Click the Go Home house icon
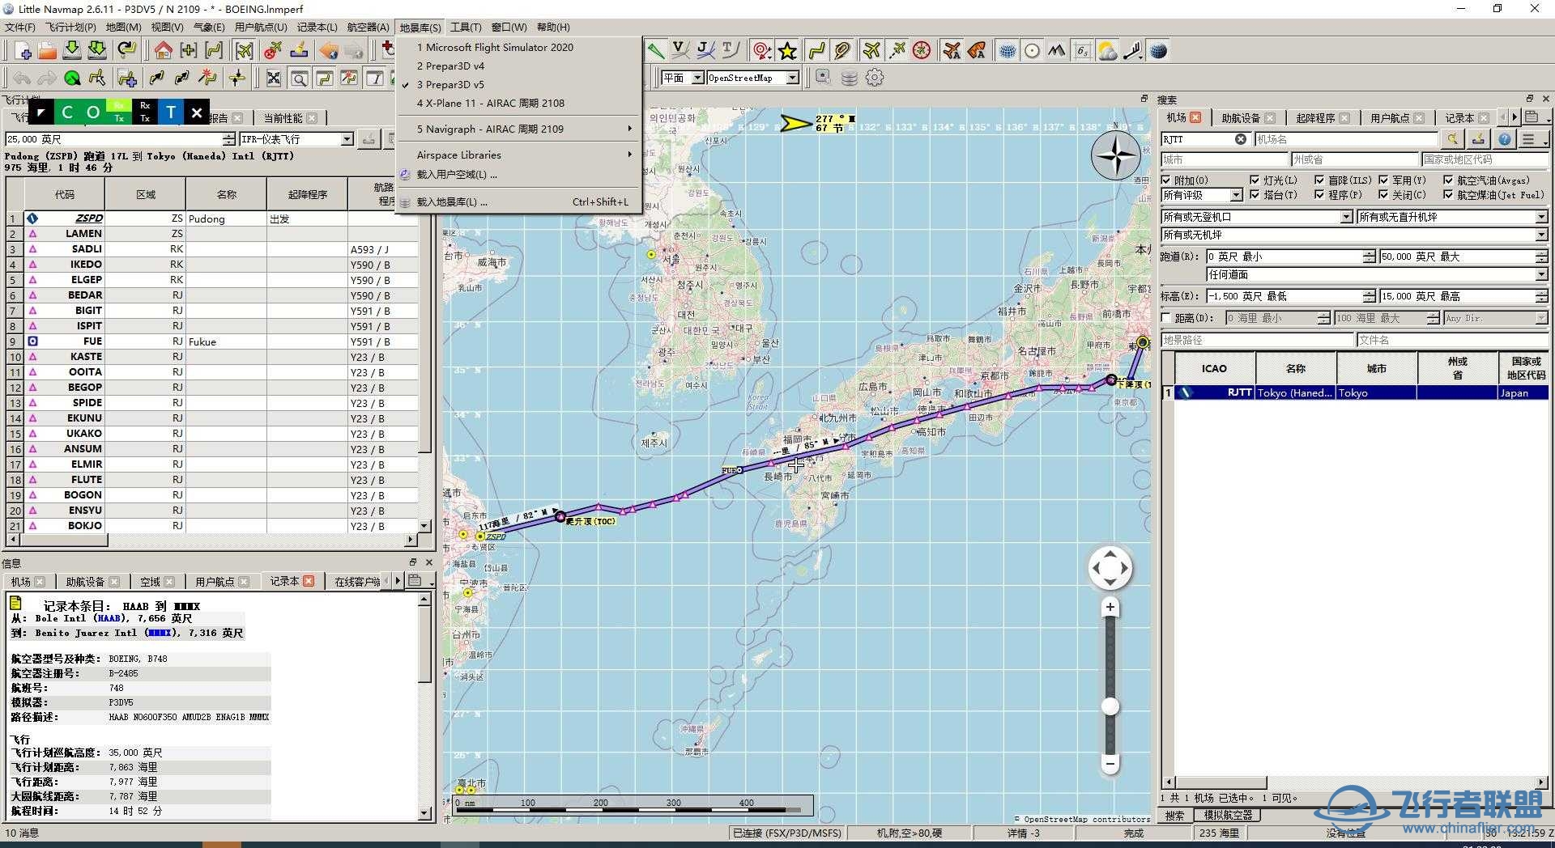This screenshot has height=848, width=1555. (163, 51)
